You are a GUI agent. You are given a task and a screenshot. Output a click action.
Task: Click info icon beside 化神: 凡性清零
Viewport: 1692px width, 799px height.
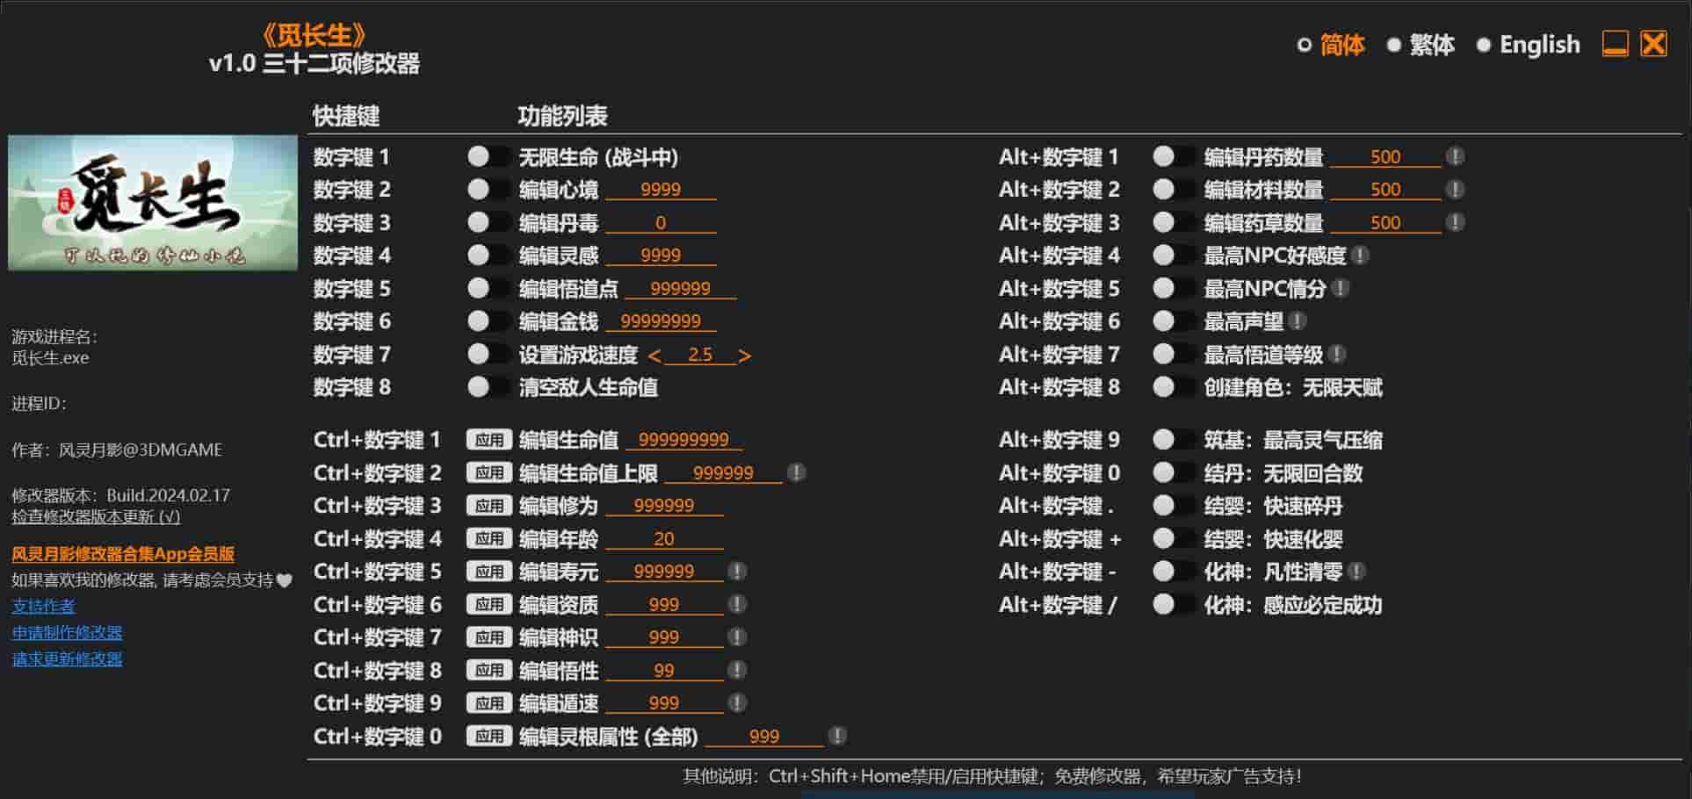click(1356, 572)
